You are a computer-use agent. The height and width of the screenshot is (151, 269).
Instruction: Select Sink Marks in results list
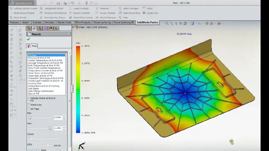coord(34,89)
